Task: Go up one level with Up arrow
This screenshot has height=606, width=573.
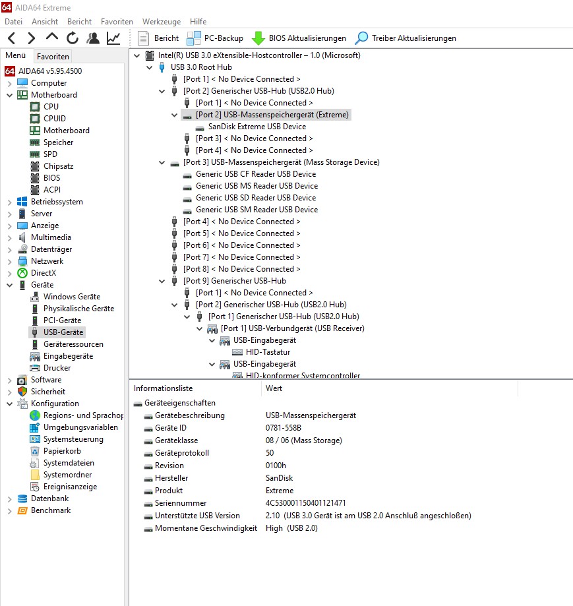Action: [x=52, y=38]
